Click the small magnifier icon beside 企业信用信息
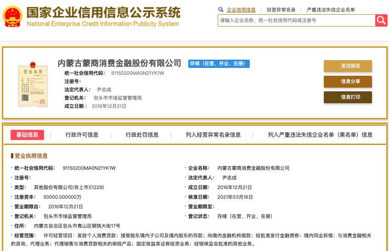This screenshot has width=389, height=251. point(220,10)
